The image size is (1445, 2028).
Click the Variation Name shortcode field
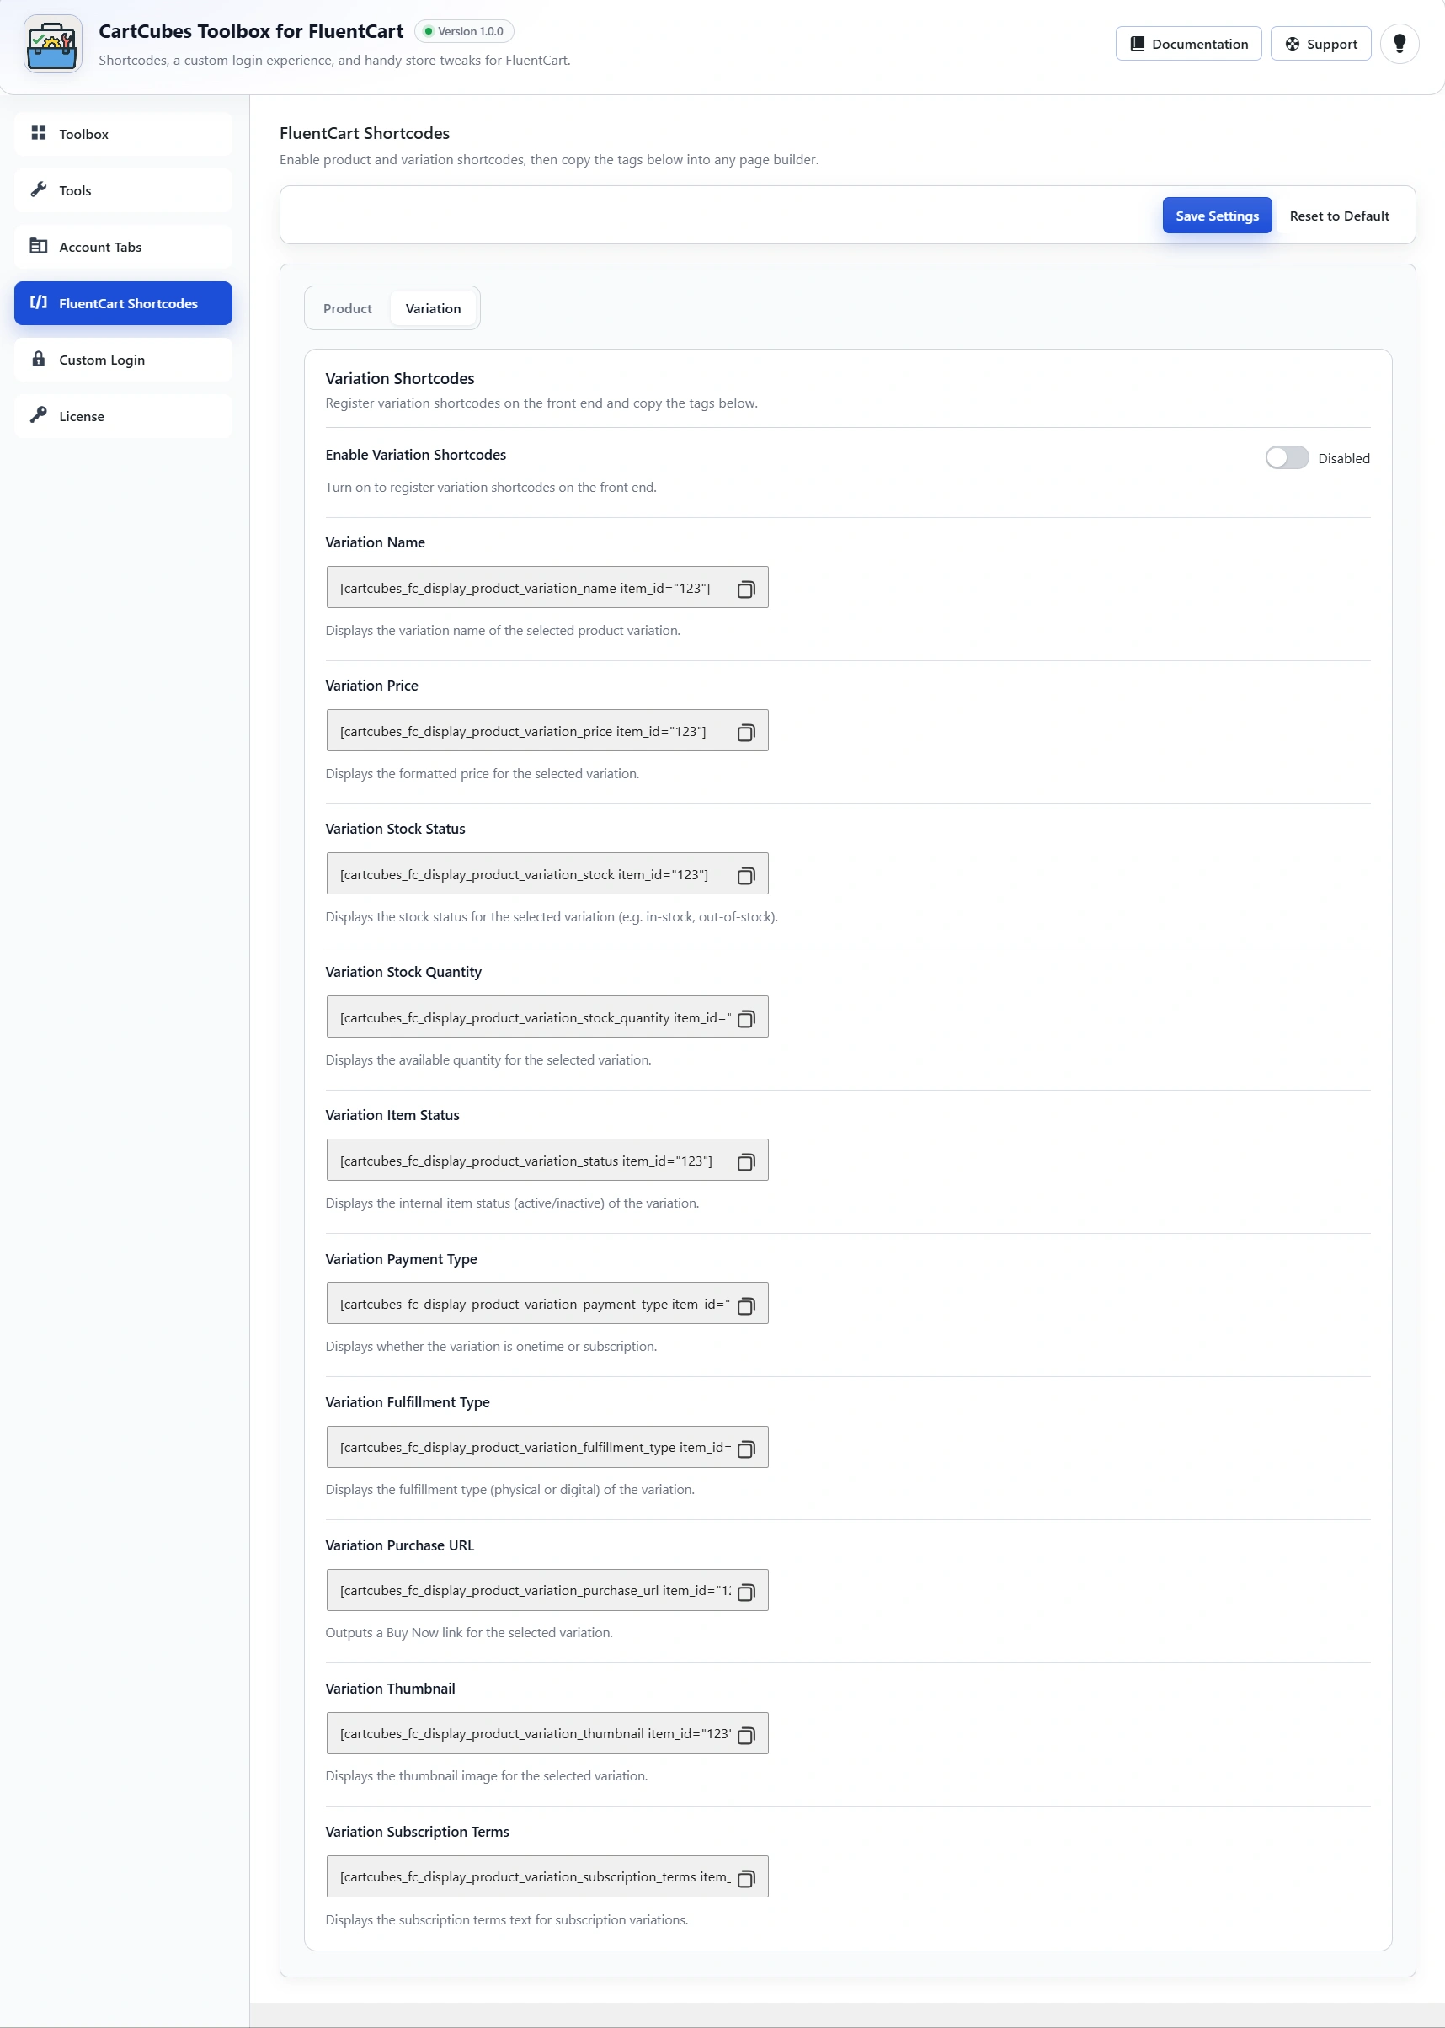[x=547, y=587]
